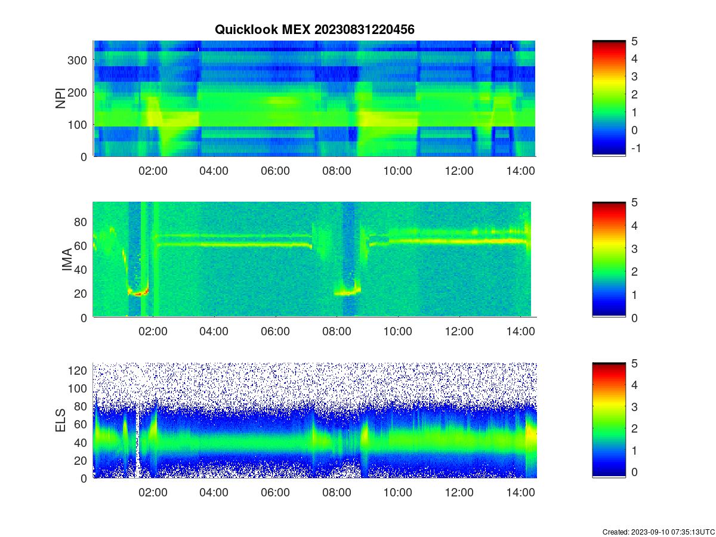Click the "02:00" time tick under the ELS panel

click(x=153, y=493)
